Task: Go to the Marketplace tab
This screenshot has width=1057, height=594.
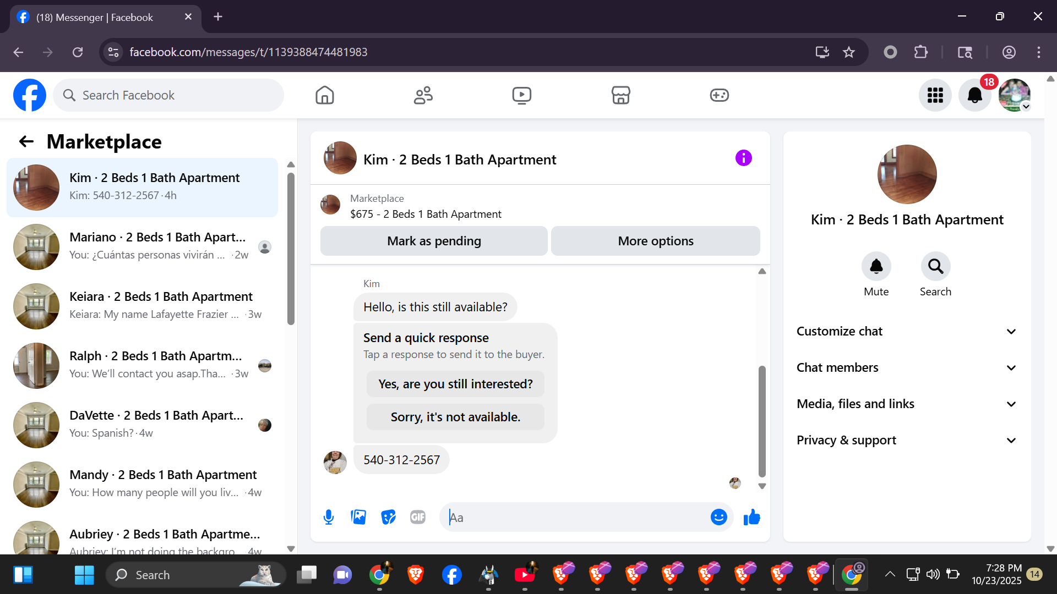Action: 620,96
